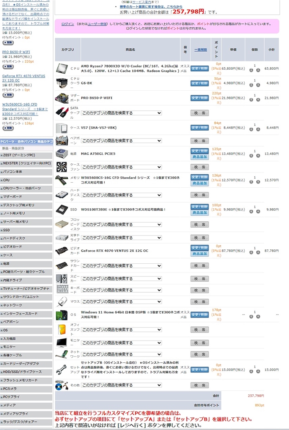Click the サウンドカード category icon
Viewport: 289px width, 430px height.
[x=62, y=265]
